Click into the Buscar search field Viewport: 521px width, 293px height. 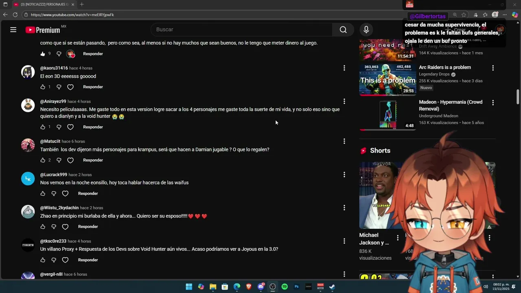[242, 30]
